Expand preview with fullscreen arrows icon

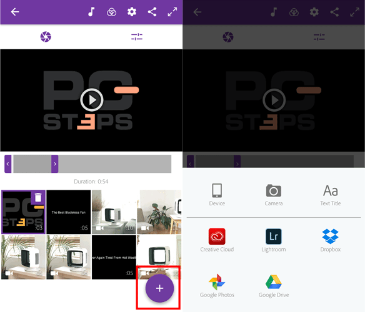pos(172,12)
